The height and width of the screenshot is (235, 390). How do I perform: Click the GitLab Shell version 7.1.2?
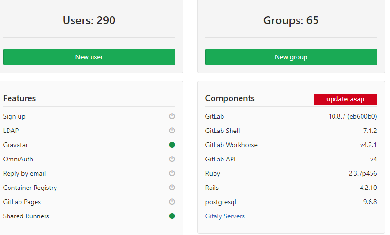370,131
